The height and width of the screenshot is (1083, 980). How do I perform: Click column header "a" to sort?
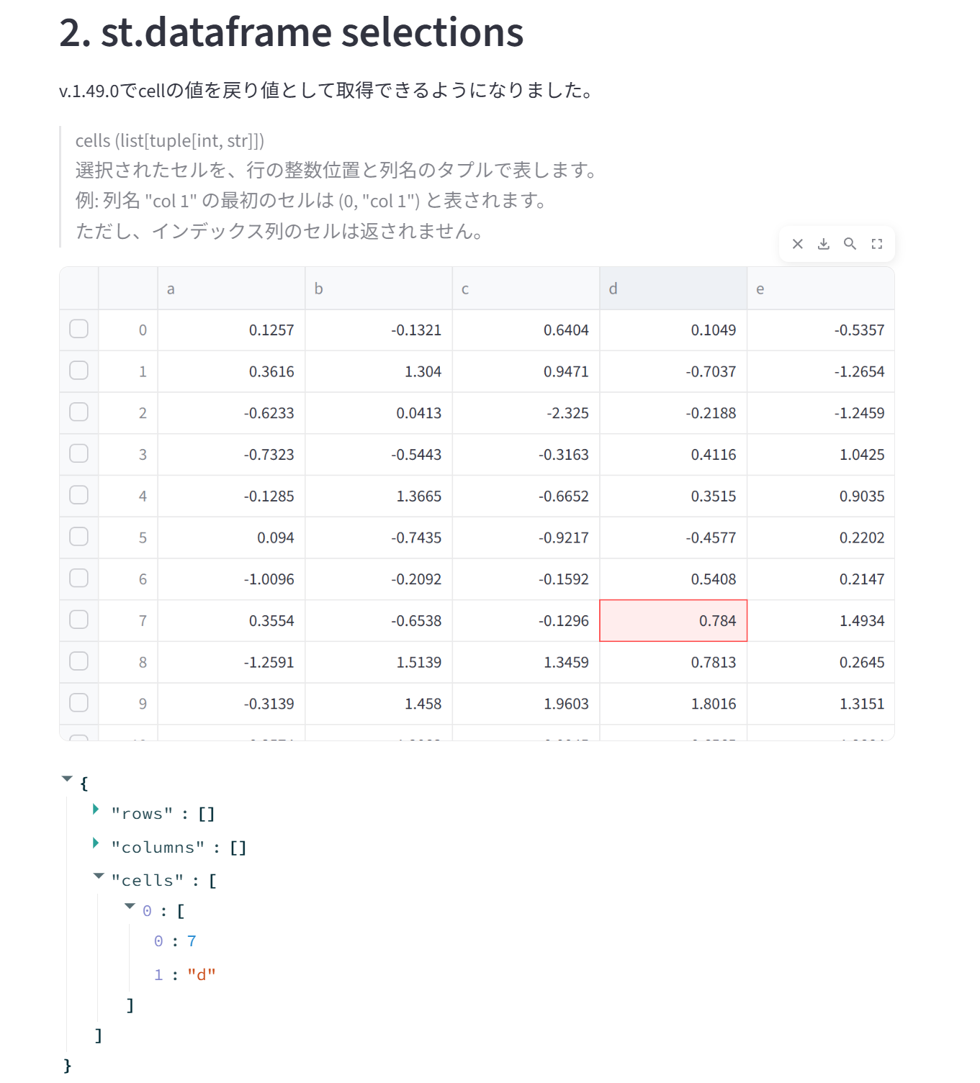(x=170, y=288)
